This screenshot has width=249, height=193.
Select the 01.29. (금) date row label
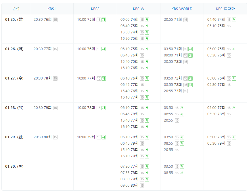tap(14, 137)
